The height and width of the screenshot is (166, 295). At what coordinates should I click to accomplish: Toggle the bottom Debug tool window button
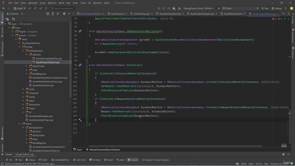(30, 160)
